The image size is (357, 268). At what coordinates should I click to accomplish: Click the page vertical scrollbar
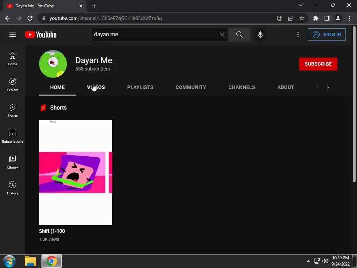pyautogui.click(x=354, y=104)
